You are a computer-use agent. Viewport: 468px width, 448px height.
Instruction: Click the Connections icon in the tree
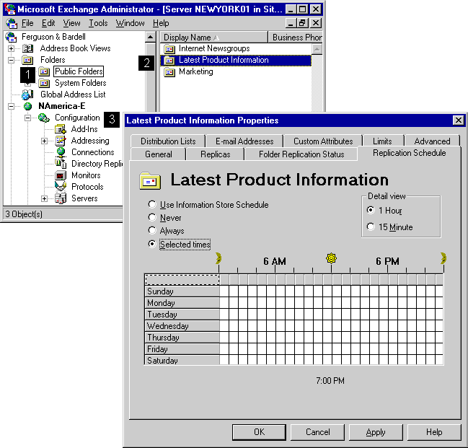tap(61, 152)
